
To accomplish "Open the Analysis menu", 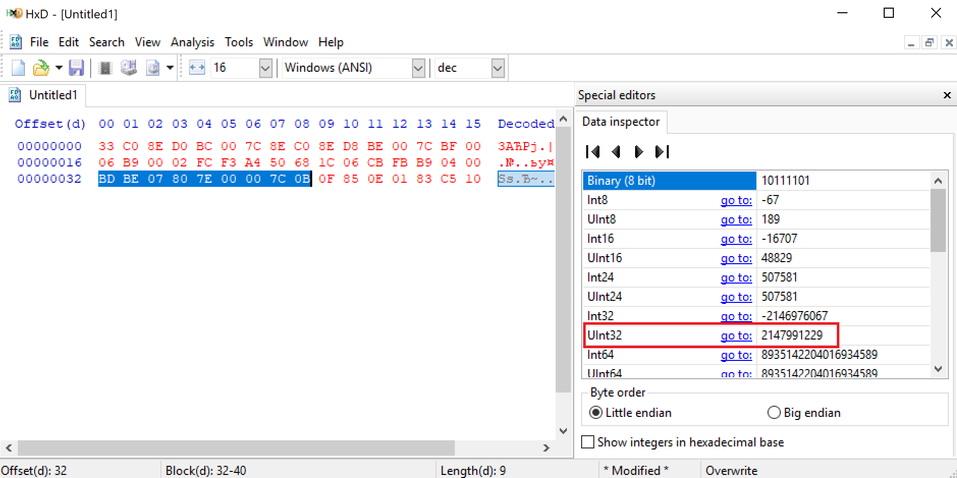I will pyautogui.click(x=192, y=42).
